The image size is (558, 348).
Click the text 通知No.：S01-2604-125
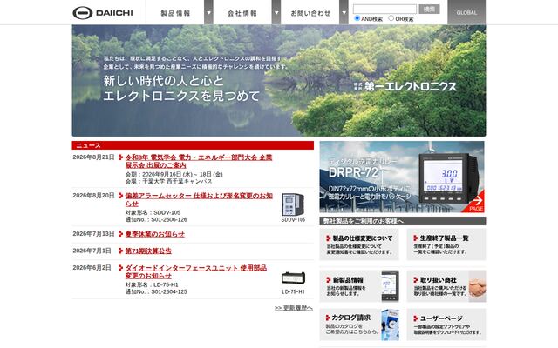(x=156, y=291)
